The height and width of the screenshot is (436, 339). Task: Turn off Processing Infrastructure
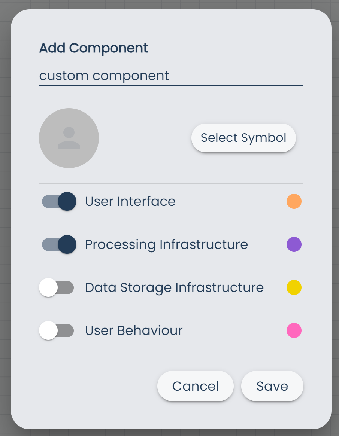click(59, 244)
